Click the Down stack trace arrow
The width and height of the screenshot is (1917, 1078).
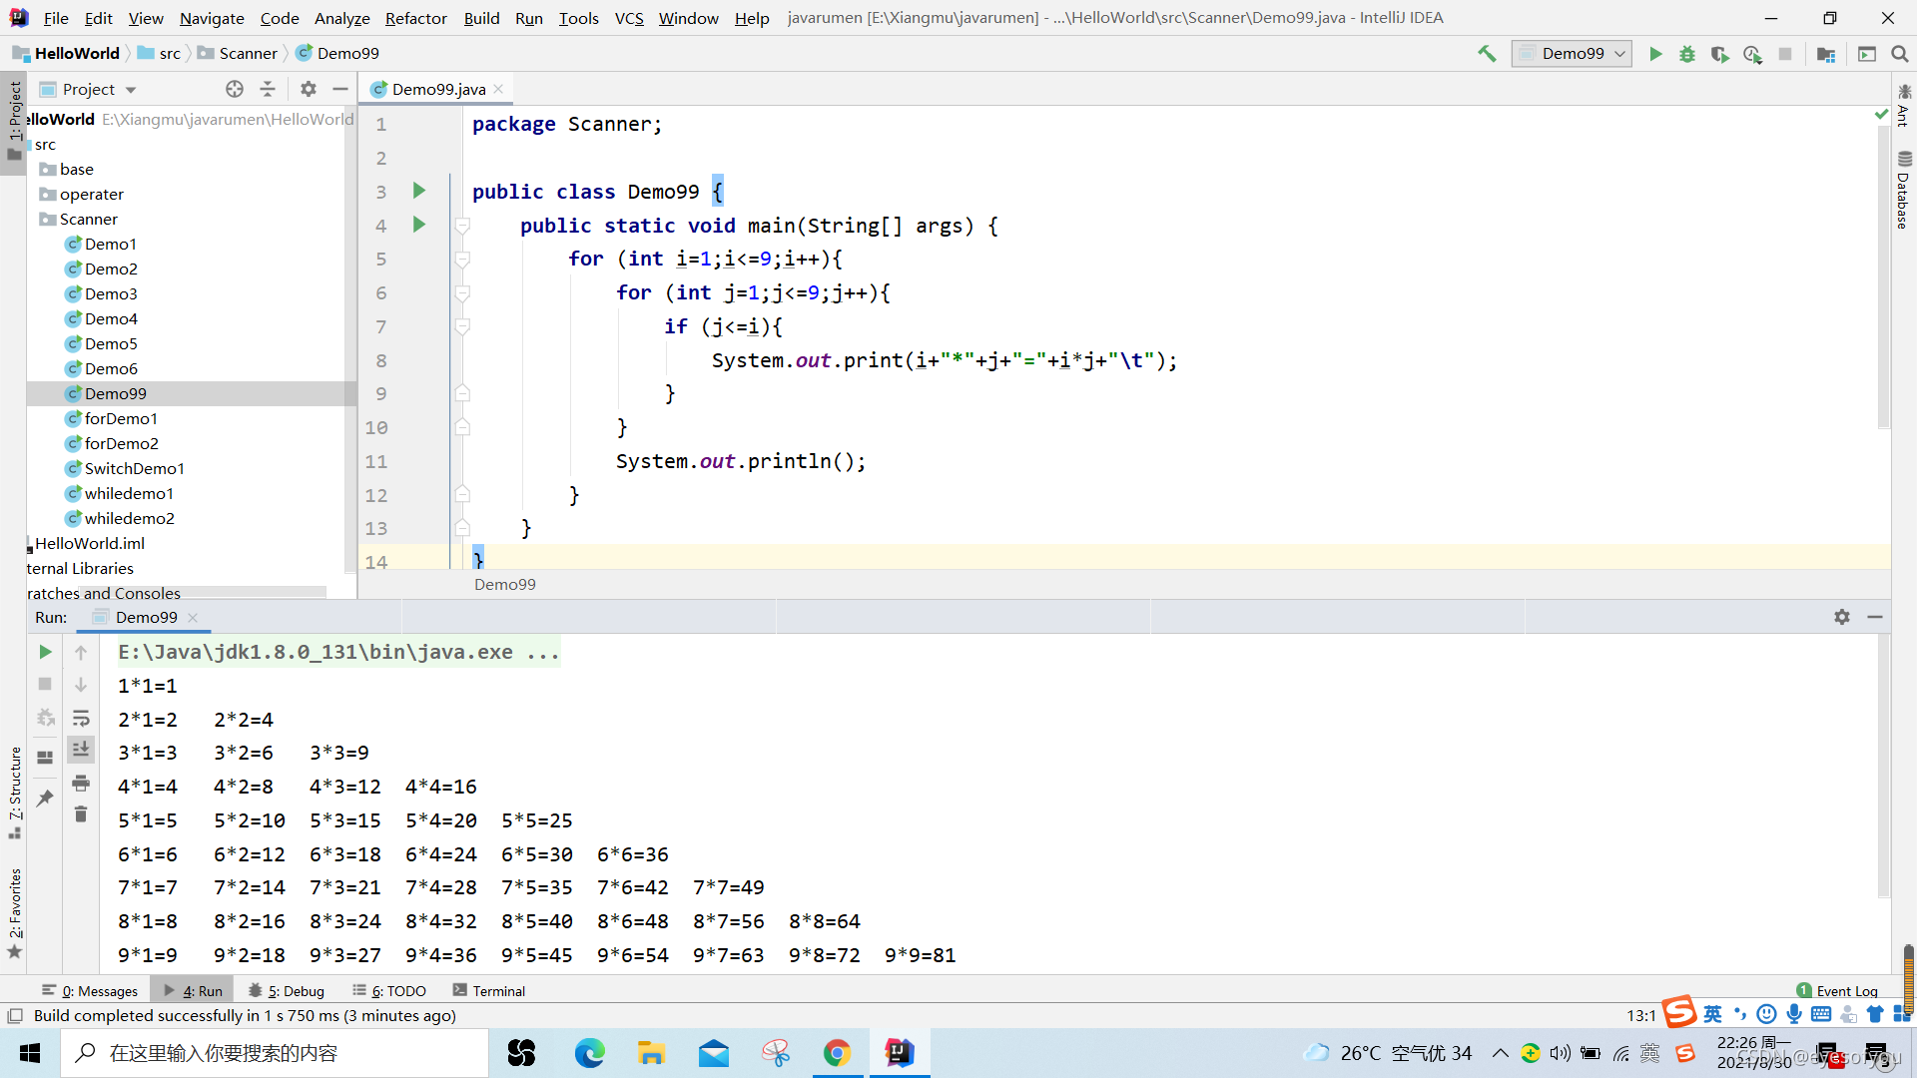click(x=81, y=685)
